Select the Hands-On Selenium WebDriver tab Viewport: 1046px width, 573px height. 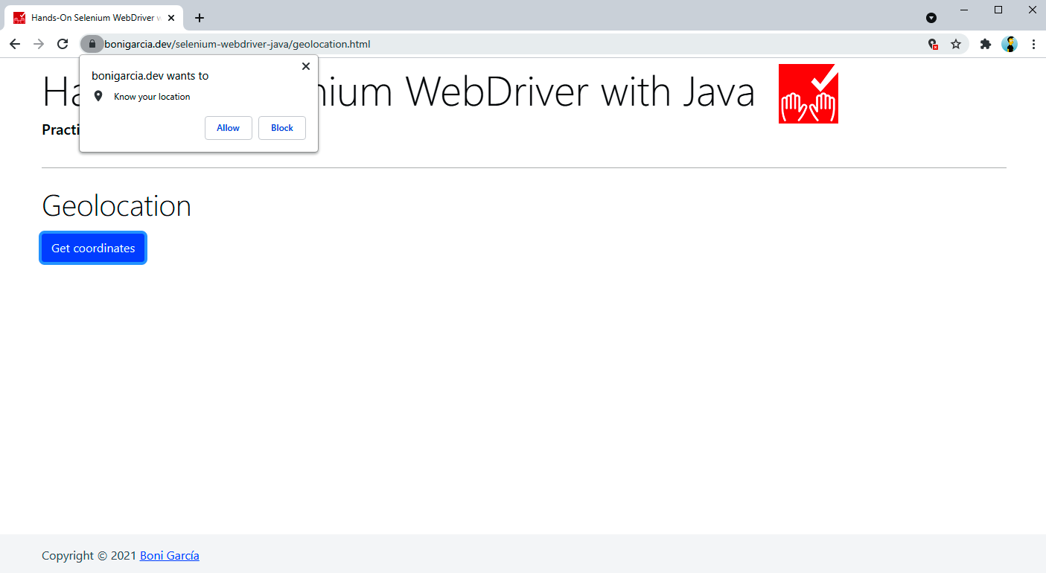point(89,18)
